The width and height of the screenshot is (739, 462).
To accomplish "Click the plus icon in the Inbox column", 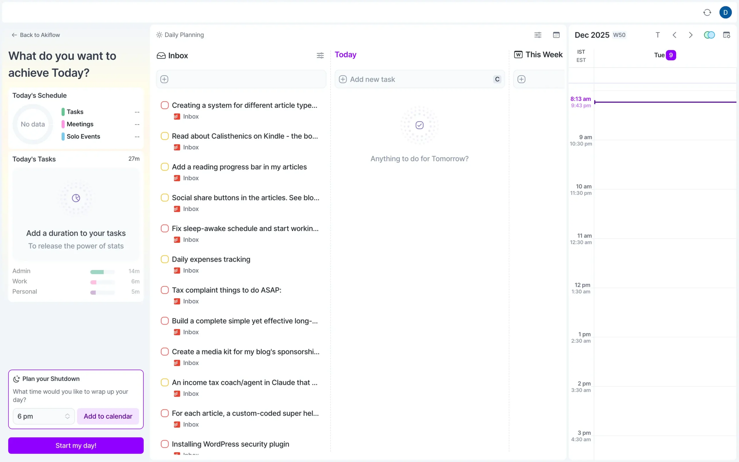I will pos(164,79).
